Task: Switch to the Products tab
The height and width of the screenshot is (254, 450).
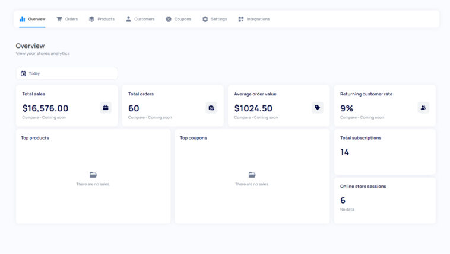Action: point(102,19)
